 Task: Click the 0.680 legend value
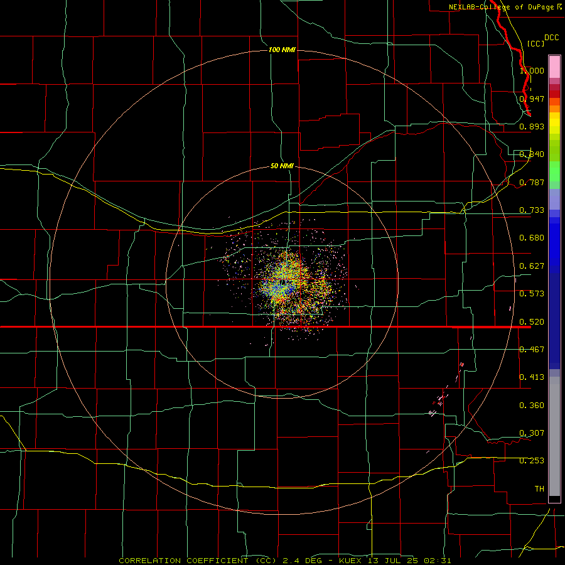click(x=532, y=238)
